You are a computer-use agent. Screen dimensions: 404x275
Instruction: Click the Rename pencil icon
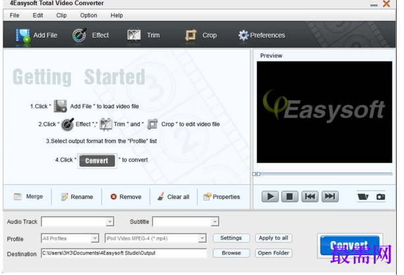pos(65,197)
